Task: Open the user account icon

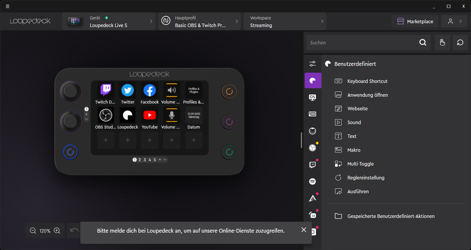Action: [450, 21]
